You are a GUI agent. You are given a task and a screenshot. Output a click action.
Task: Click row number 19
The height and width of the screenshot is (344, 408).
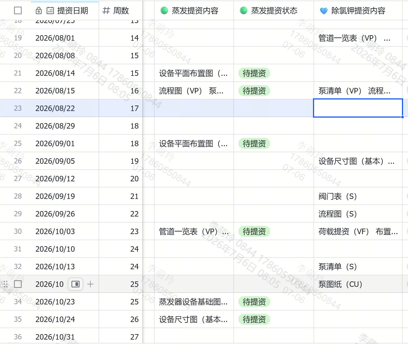18,38
